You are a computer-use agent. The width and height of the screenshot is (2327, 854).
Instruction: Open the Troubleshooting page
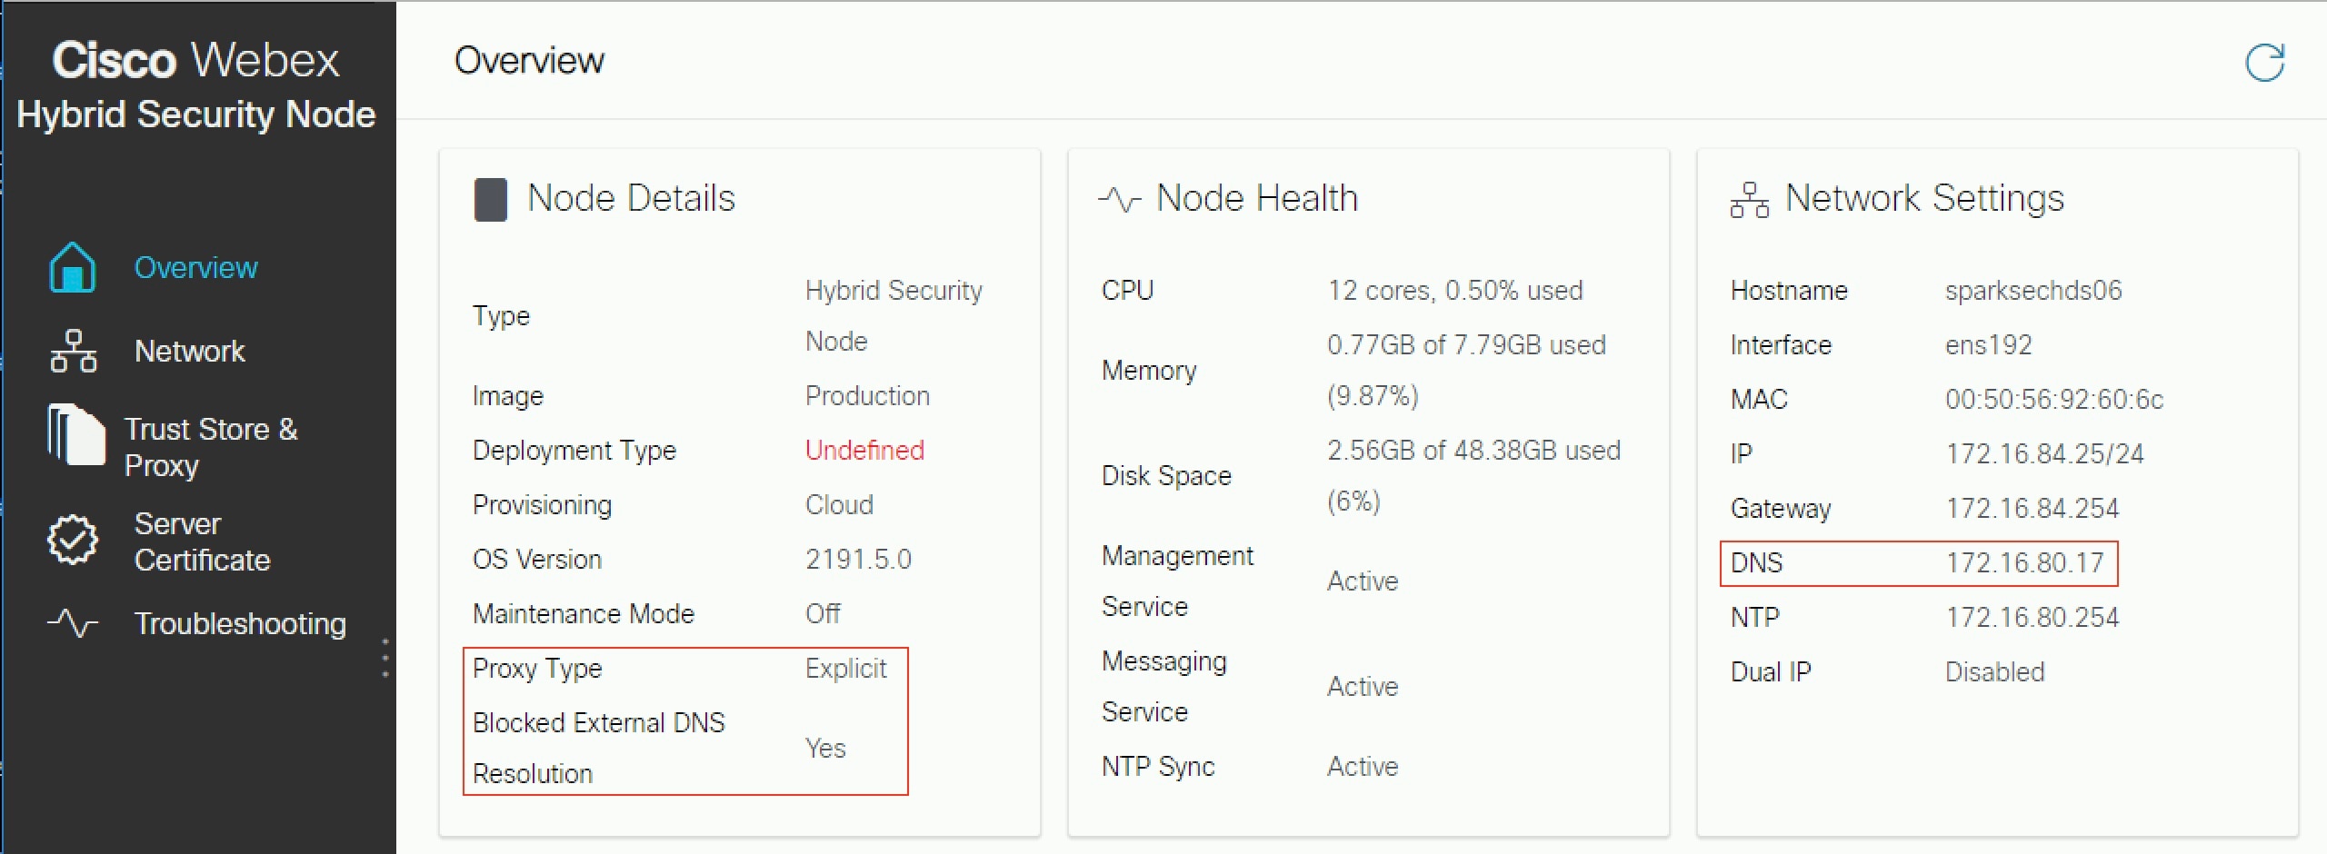240,623
